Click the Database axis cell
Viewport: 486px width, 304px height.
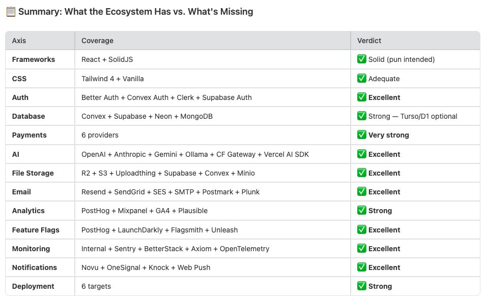[40, 116]
